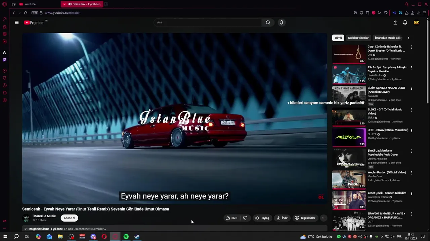This screenshot has width=430, height=241.
Task: Open options for Şimdi Uzaklardasın video
Action: tap(412, 151)
